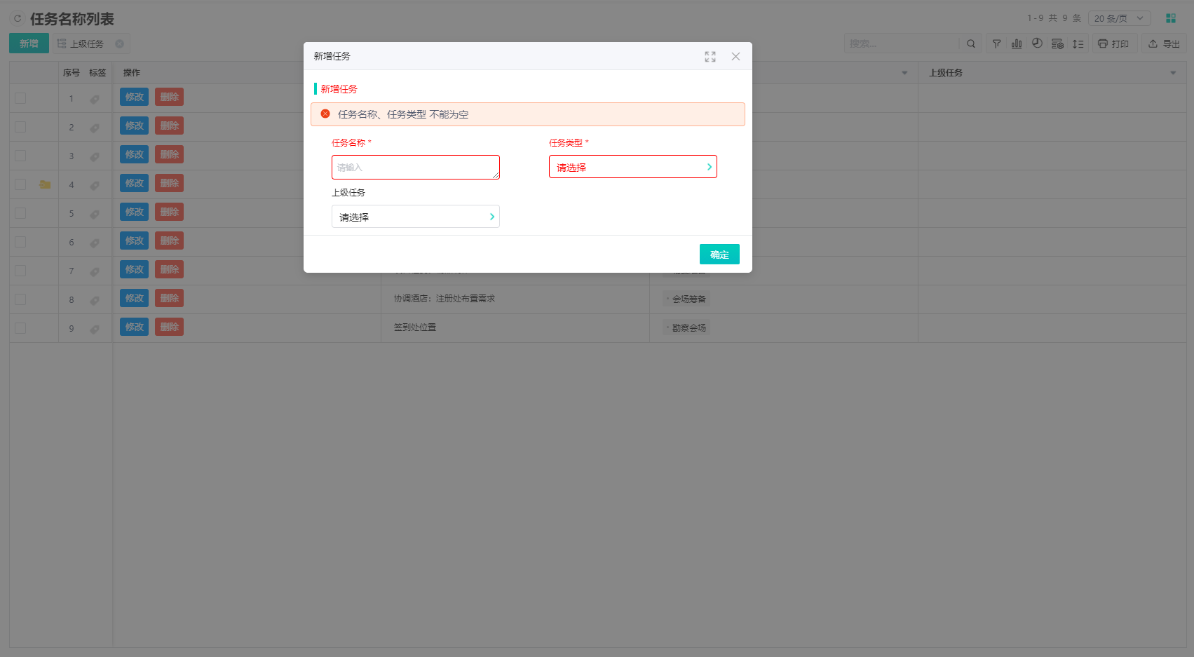Click the tag icon in row 3
Screen dimensions: 1194x657
tap(95, 156)
